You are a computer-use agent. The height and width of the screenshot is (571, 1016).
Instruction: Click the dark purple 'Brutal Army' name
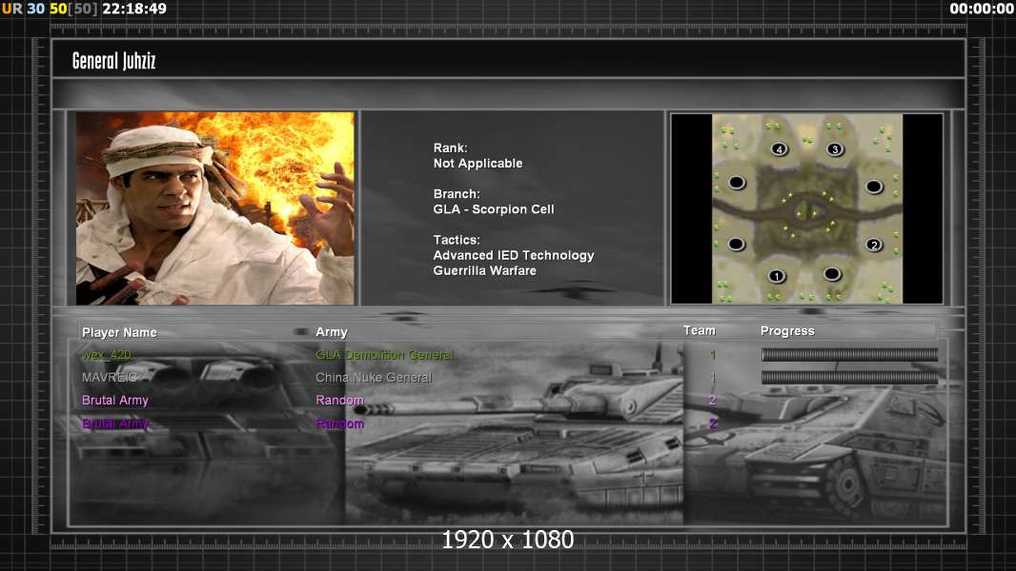pos(115,423)
